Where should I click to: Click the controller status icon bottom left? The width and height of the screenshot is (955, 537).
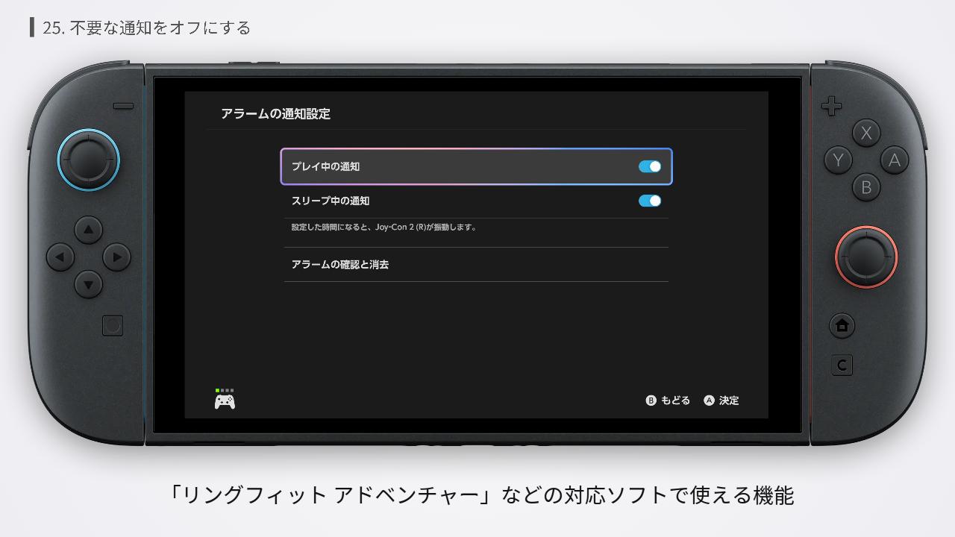[x=224, y=398]
